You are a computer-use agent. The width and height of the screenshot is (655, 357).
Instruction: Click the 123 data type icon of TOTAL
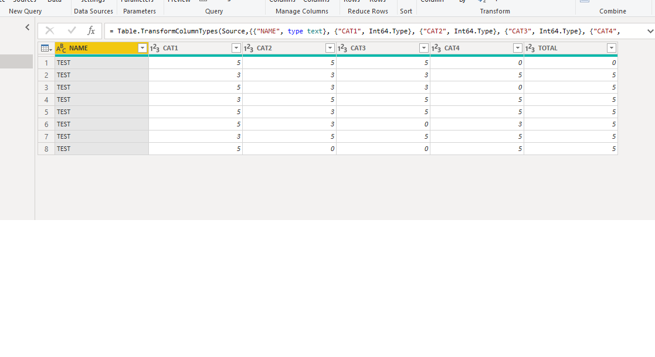[530, 49]
